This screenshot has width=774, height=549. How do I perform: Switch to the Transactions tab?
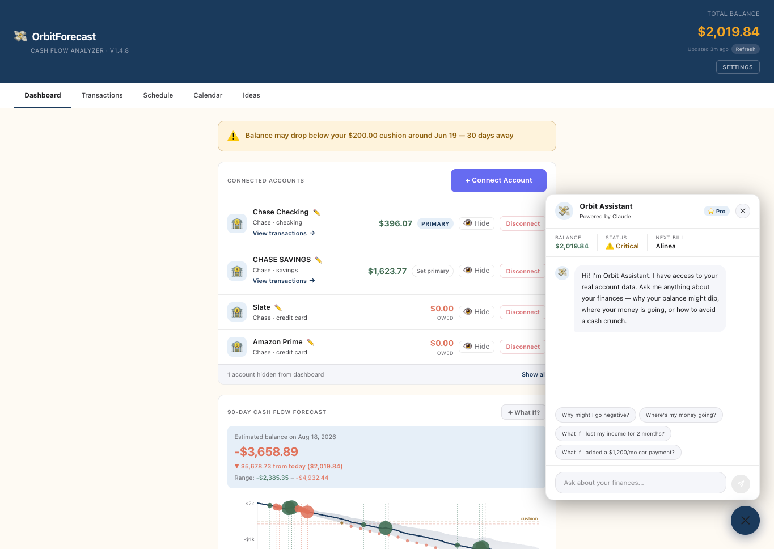coord(102,95)
